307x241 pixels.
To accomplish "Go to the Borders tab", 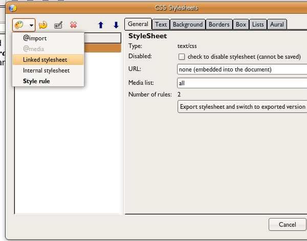I will 219,24.
